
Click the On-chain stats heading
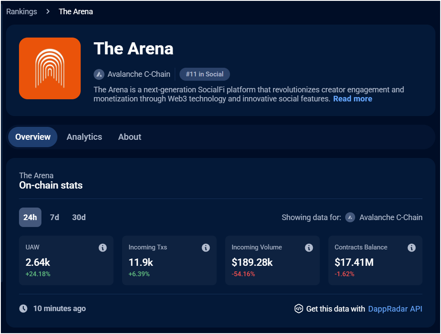[x=51, y=185]
